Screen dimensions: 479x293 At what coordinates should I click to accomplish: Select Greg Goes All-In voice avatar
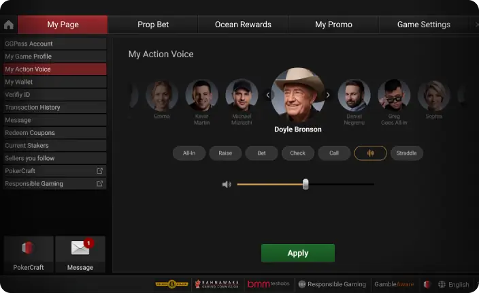click(394, 95)
